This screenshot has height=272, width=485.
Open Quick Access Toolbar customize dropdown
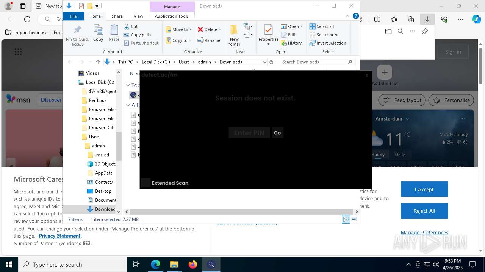tap(97, 6)
